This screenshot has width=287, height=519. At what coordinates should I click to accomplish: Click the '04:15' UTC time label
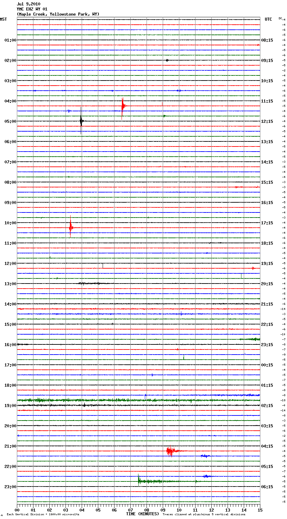[x=267, y=446]
